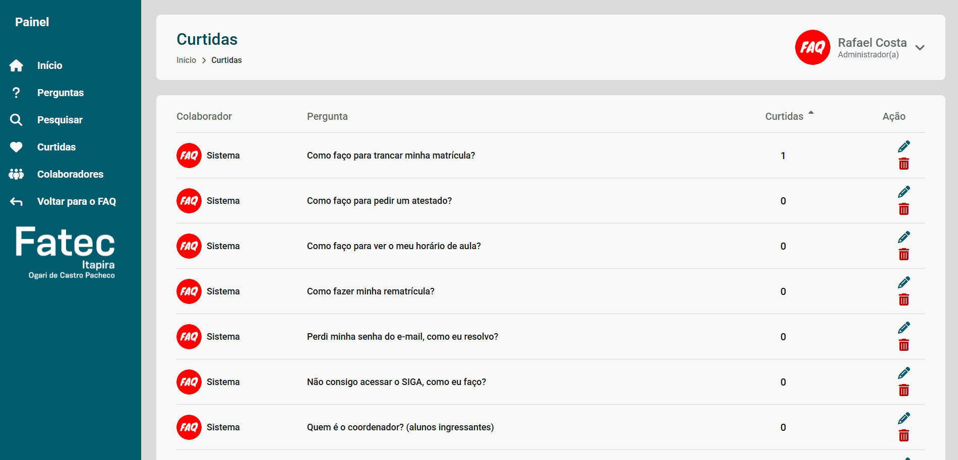Click the Painel heading
958x460 pixels.
(32, 22)
